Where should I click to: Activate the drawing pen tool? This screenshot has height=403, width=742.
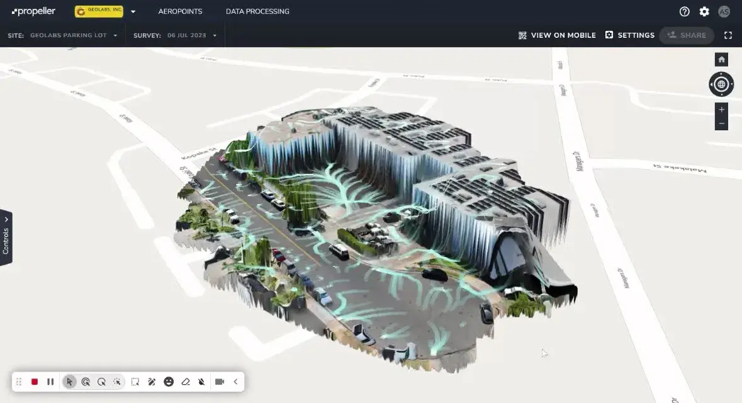point(152,382)
